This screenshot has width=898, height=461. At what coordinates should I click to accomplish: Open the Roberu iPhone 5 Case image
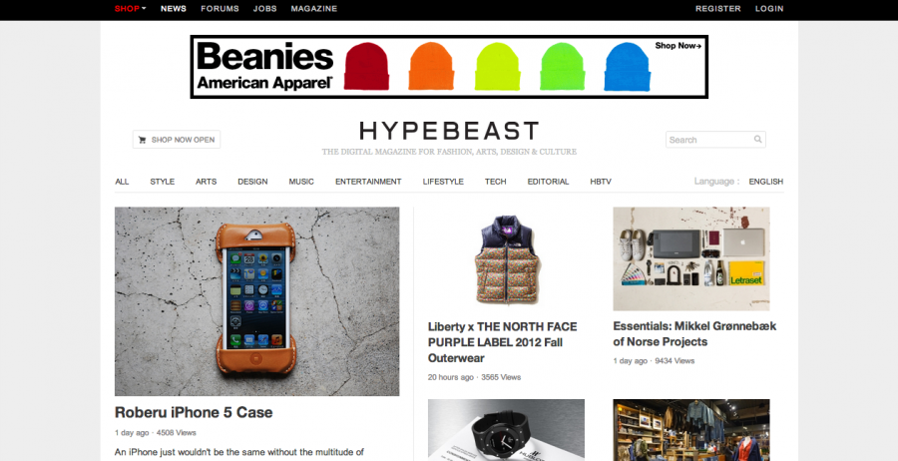pos(257,301)
